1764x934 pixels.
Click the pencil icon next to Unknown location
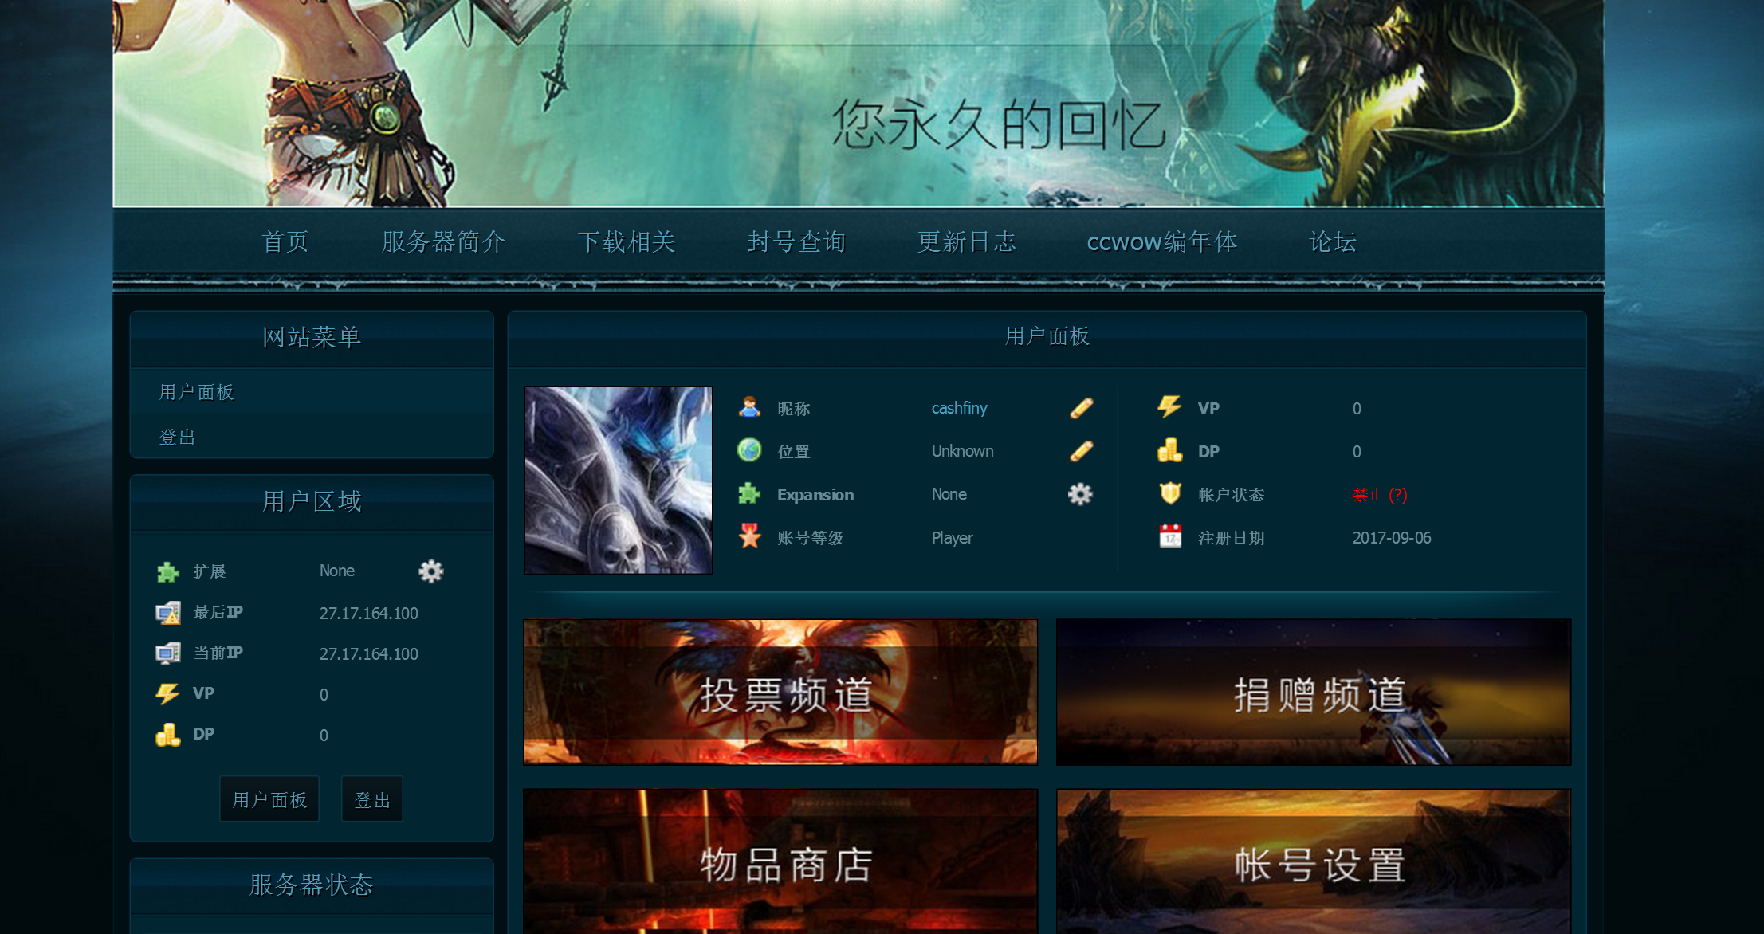pyautogui.click(x=1081, y=451)
